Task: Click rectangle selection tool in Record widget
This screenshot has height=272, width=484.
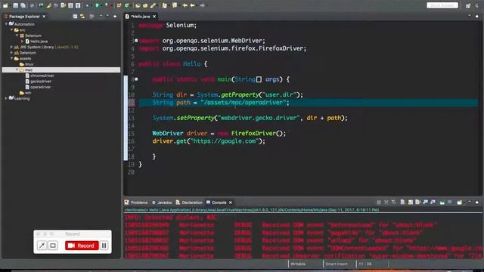Action: tap(53, 246)
